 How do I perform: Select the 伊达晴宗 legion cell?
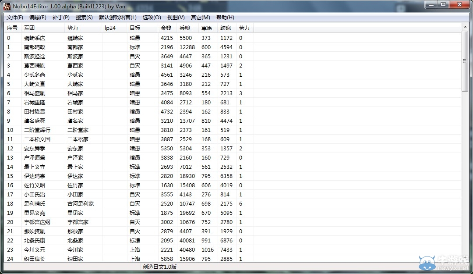(35, 176)
